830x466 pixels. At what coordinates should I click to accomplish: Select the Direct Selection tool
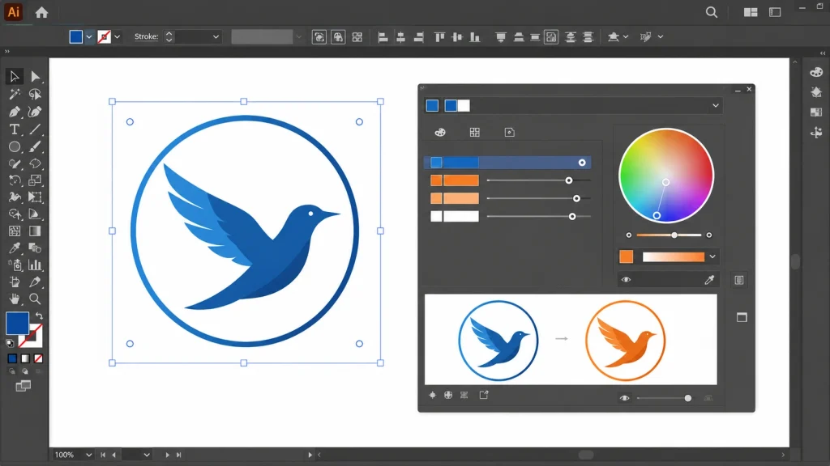35,77
